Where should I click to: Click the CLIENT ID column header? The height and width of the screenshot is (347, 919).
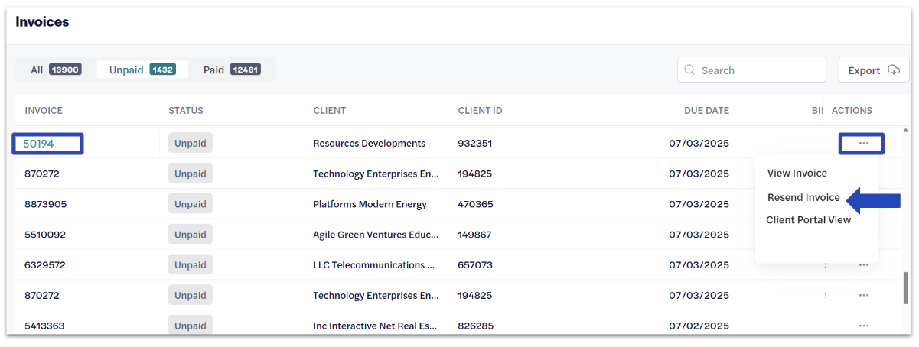tap(480, 111)
